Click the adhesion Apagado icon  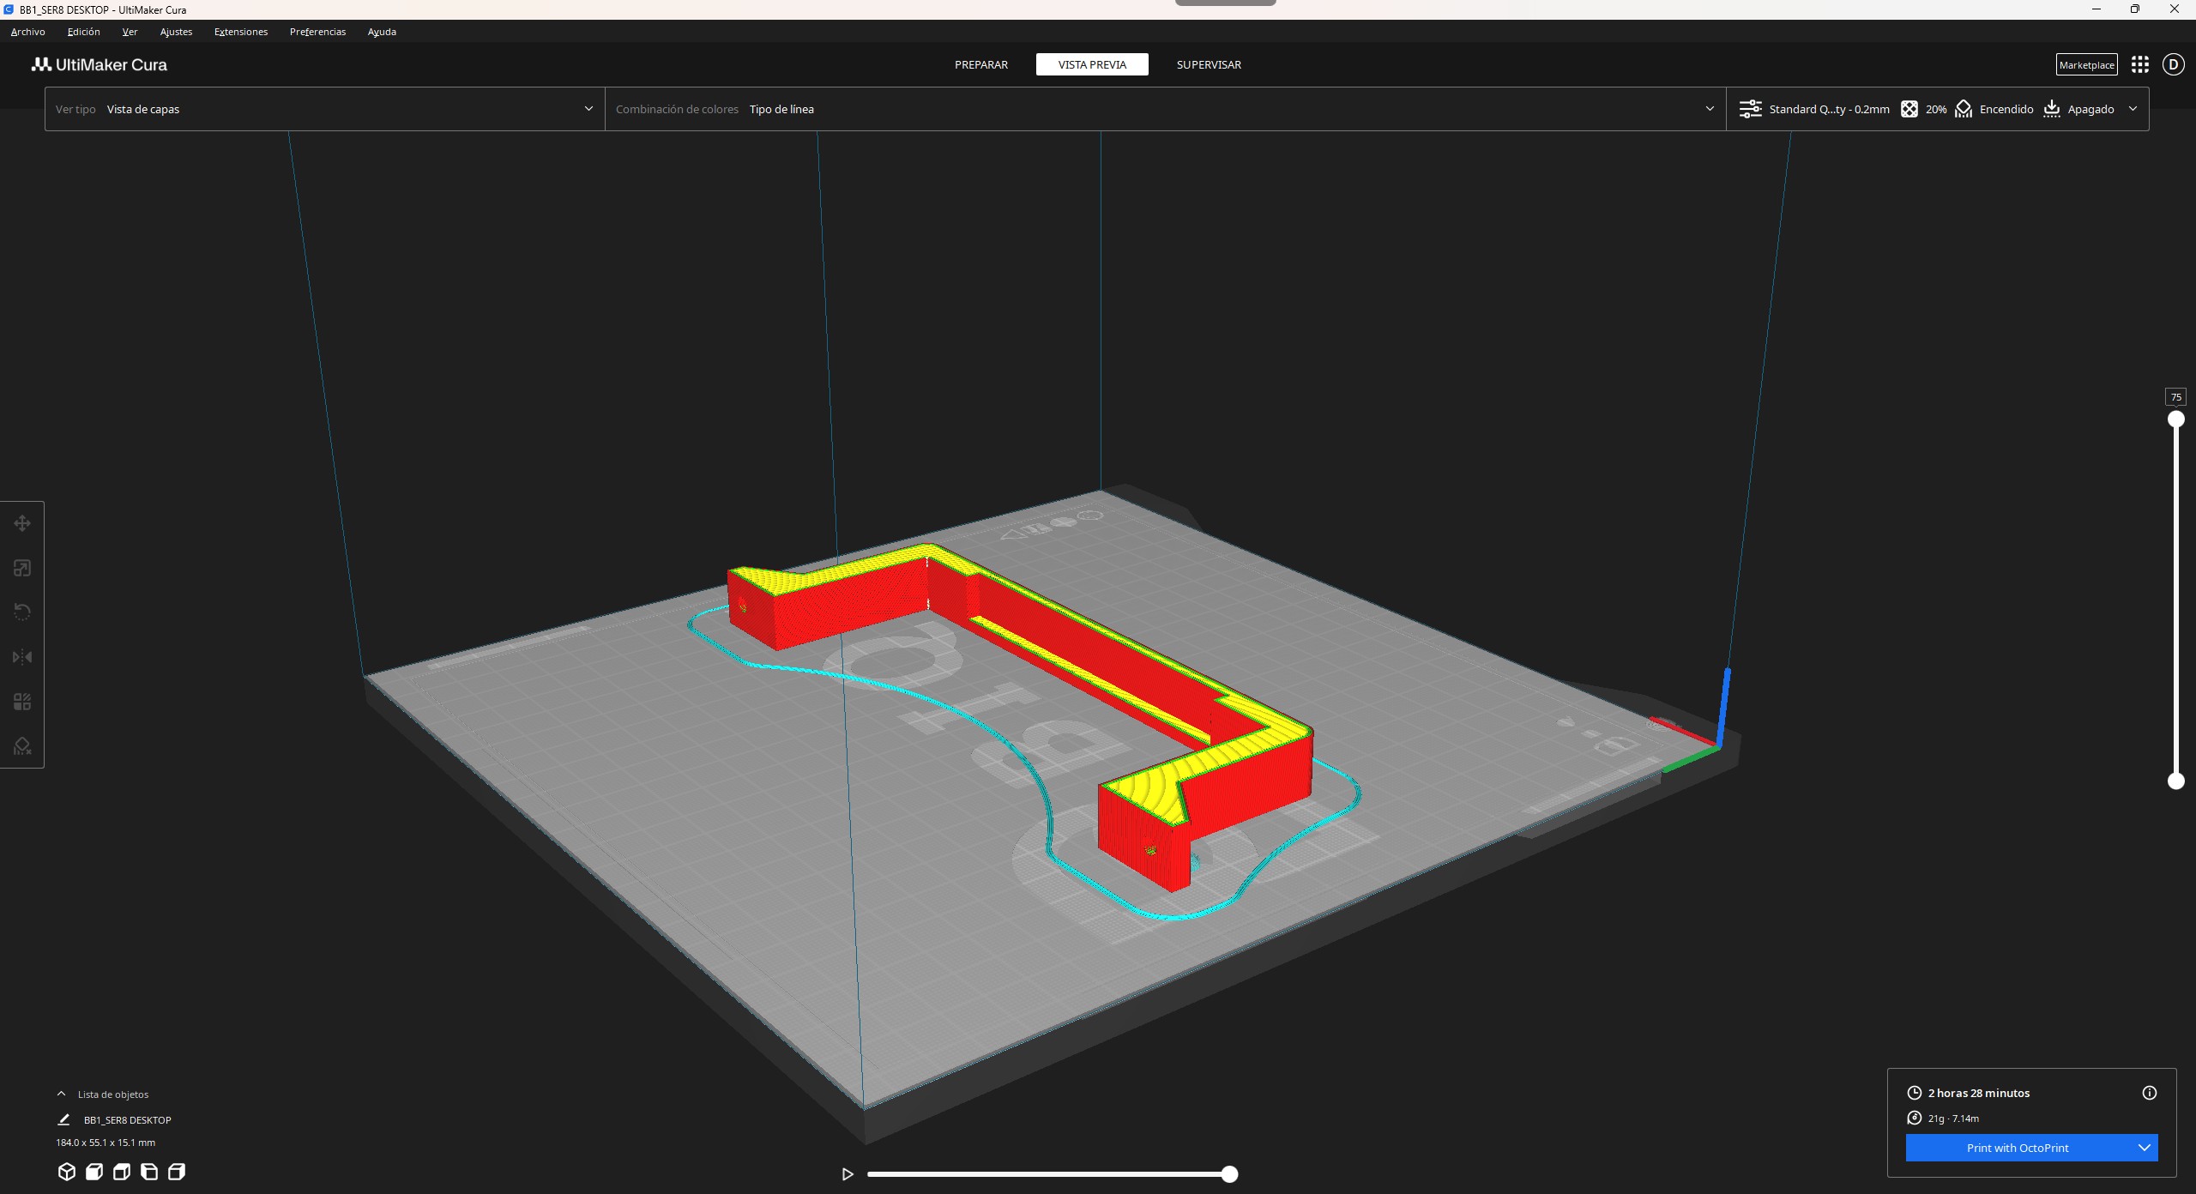point(2052,109)
